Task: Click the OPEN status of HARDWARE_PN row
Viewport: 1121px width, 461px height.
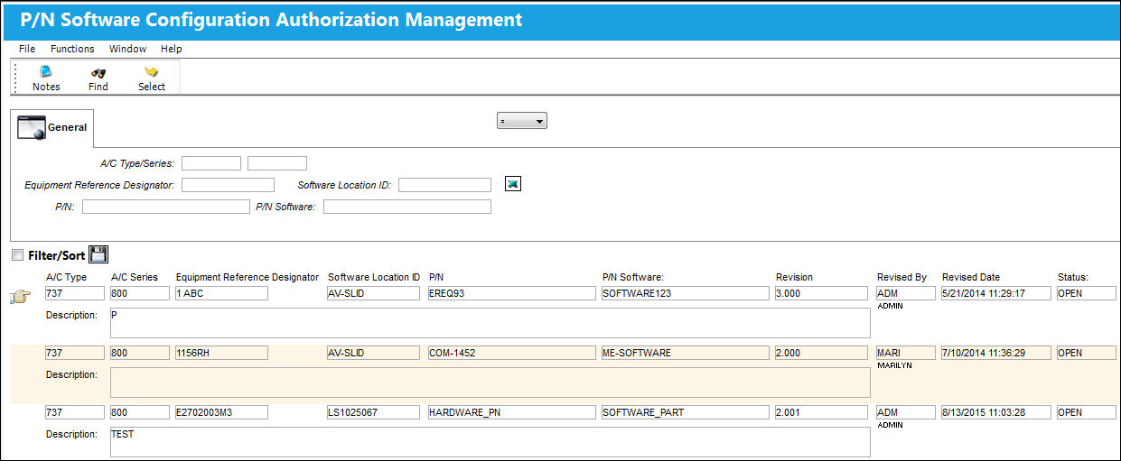Action: pos(1087,412)
